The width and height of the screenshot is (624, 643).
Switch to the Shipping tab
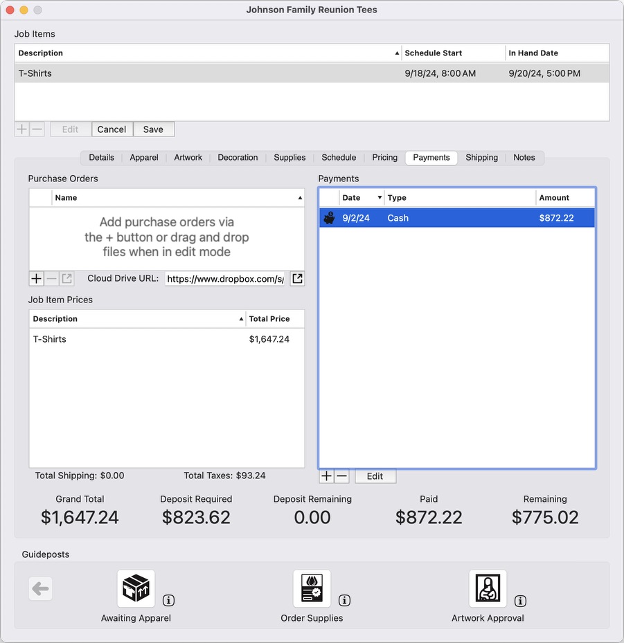(481, 158)
